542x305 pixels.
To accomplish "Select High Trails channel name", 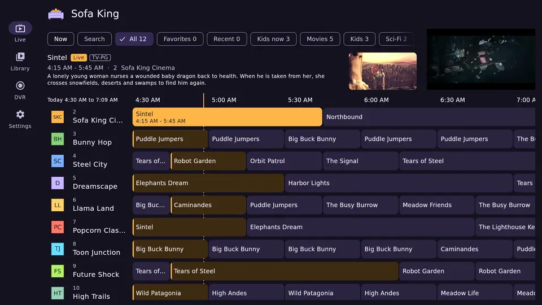I will 91,297.
